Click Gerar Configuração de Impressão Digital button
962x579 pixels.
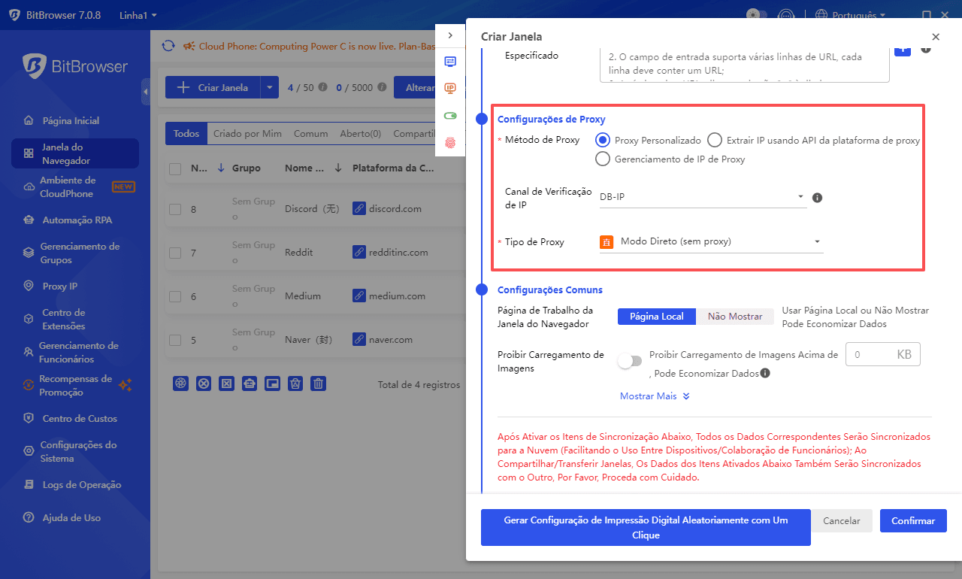(645, 527)
